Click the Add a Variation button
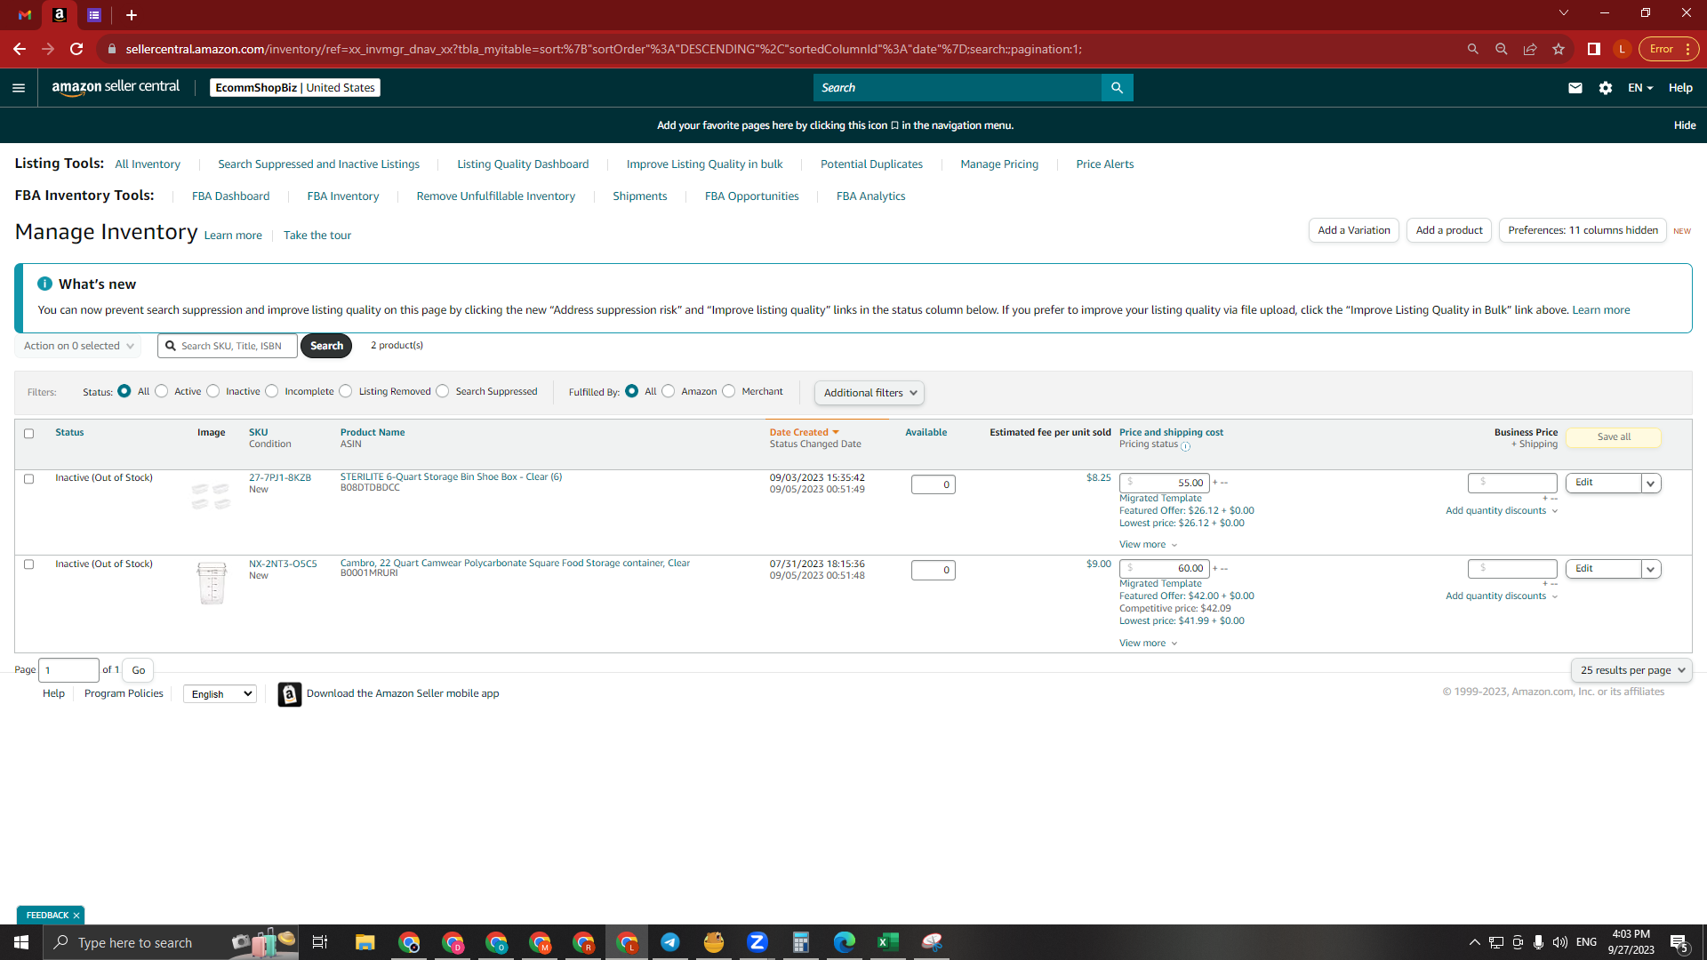 pyautogui.click(x=1354, y=230)
